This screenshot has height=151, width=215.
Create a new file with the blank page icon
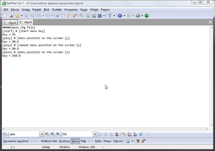[x=5, y=16]
